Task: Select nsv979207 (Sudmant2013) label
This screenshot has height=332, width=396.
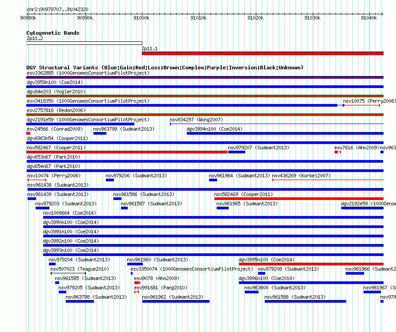Action: 259,148
